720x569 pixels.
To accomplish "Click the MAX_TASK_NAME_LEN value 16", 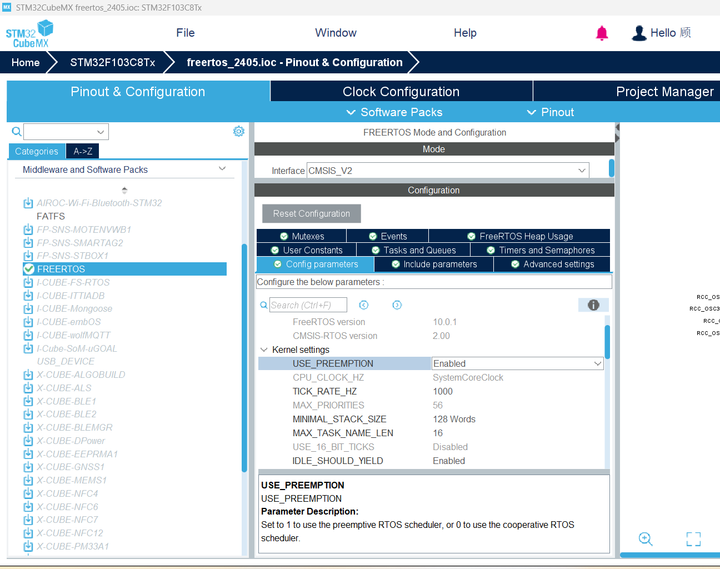I will click(x=438, y=433).
